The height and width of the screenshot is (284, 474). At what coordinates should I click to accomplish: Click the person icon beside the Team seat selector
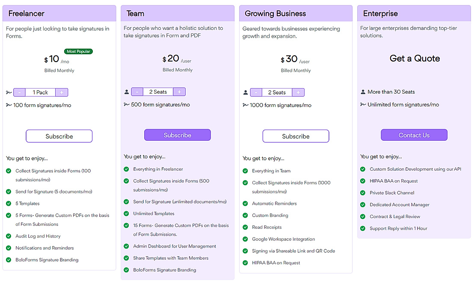click(x=126, y=92)
